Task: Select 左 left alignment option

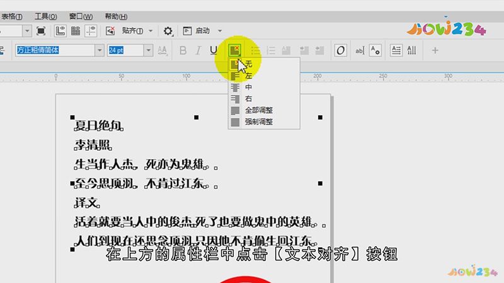Action: (x=264, y=75)
